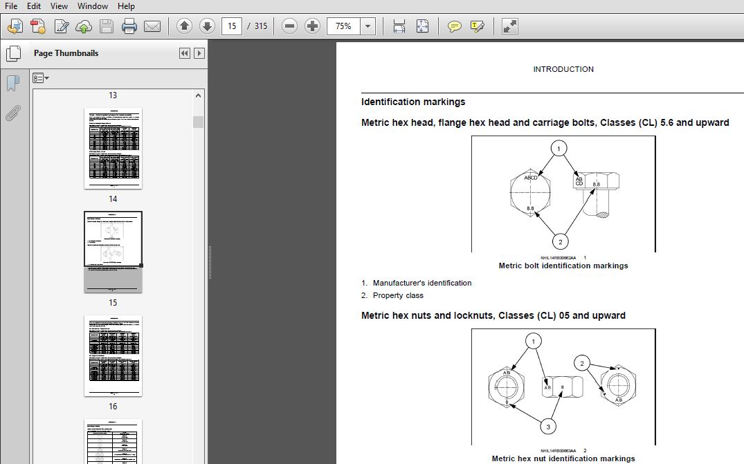
Task: Open the Bookmarks panel
Action: click(13, 83)
